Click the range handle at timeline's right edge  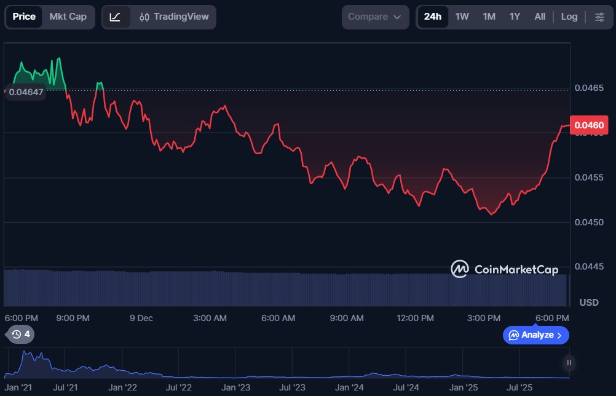point(569,363)
